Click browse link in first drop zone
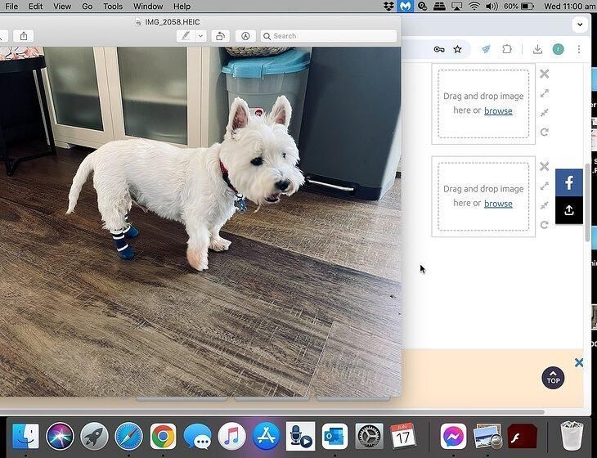Screen dimensions: 597x458 coord(498,110)
